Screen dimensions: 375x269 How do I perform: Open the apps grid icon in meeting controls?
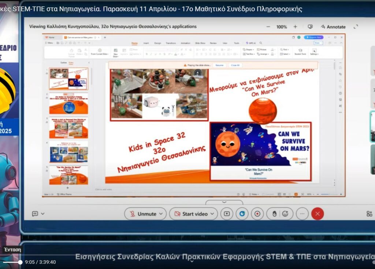coord(369,214)
